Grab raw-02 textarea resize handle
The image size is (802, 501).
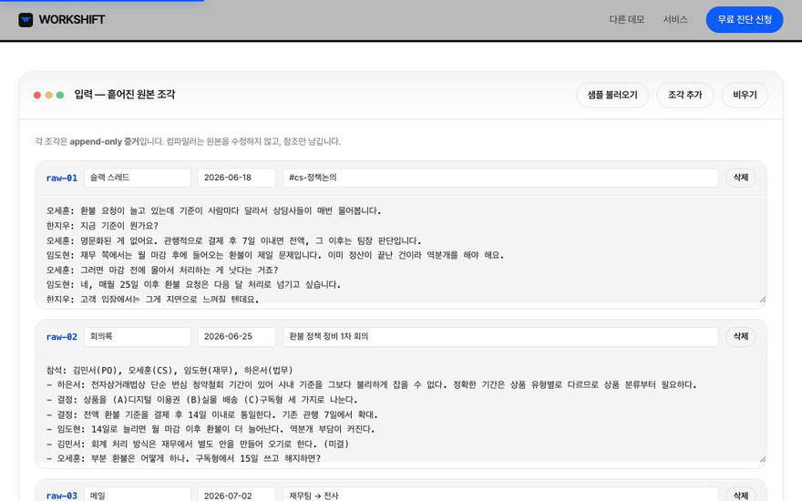coord(762,459)
